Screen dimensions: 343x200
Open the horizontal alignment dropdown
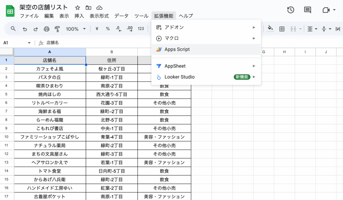click(x=312, y=29)
